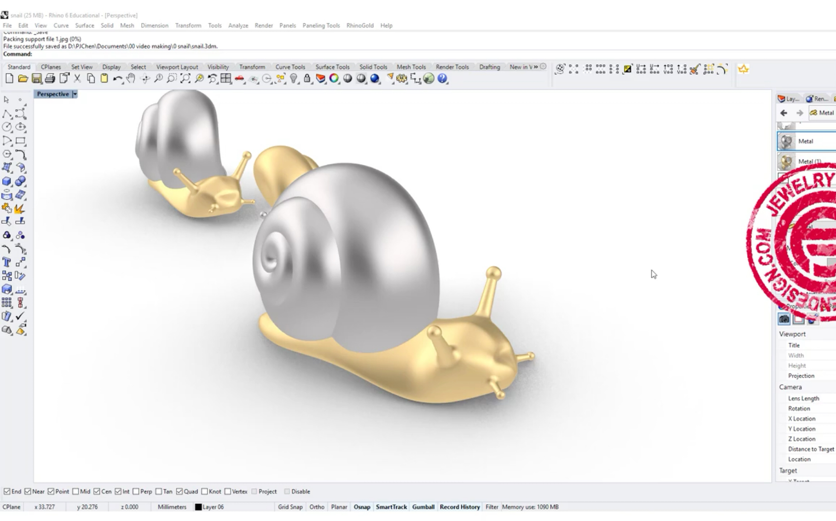
Task: Expand the Target section in the panel
Action: 788,470
